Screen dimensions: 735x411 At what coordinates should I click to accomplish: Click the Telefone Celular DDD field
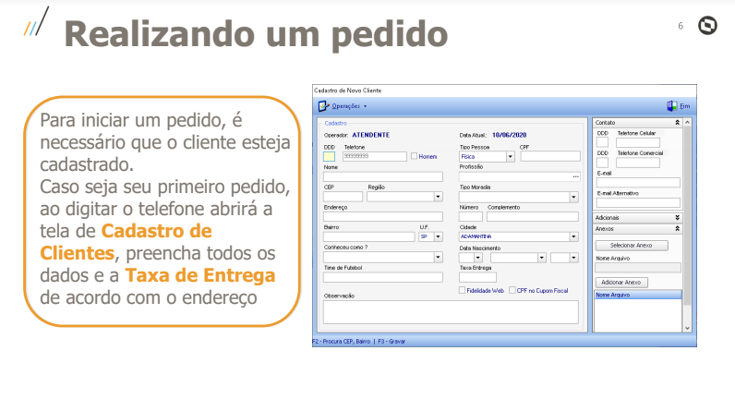point(602,142)
